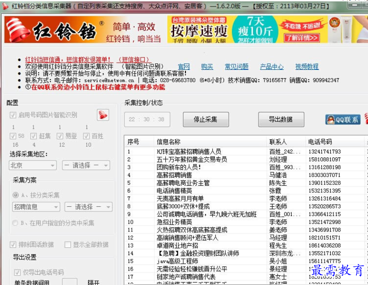Image resolution: width=368 pixels, height=285 pixels.
Task: Select row 高薪聘电商业务主管
Action: tap(246, 183)
